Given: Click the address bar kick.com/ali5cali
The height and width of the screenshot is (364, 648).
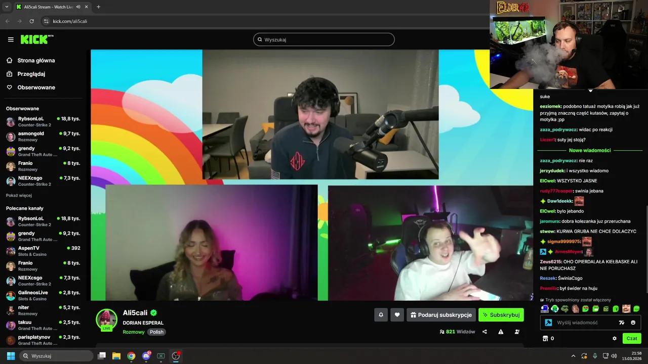Looking at the screenshot, I should (x=70, y=21).
